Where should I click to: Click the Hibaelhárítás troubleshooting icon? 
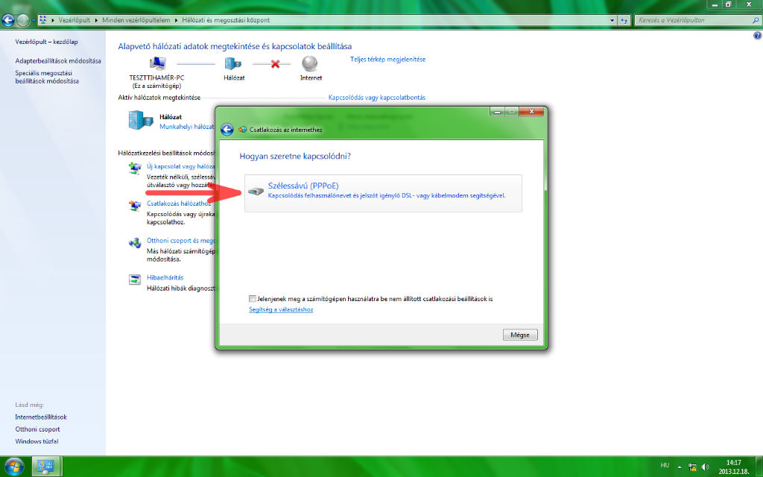click(x=135, y=278)
